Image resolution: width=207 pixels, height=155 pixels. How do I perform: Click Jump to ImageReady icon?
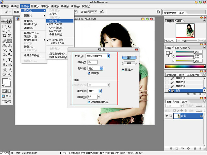(7, 102)
